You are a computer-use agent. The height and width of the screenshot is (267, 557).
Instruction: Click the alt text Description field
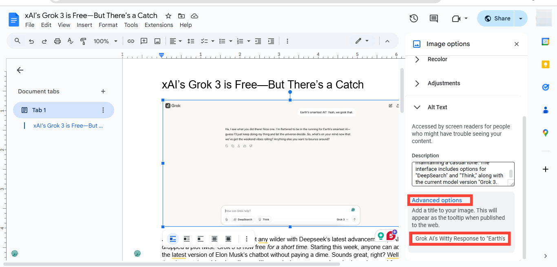(463, 174)
